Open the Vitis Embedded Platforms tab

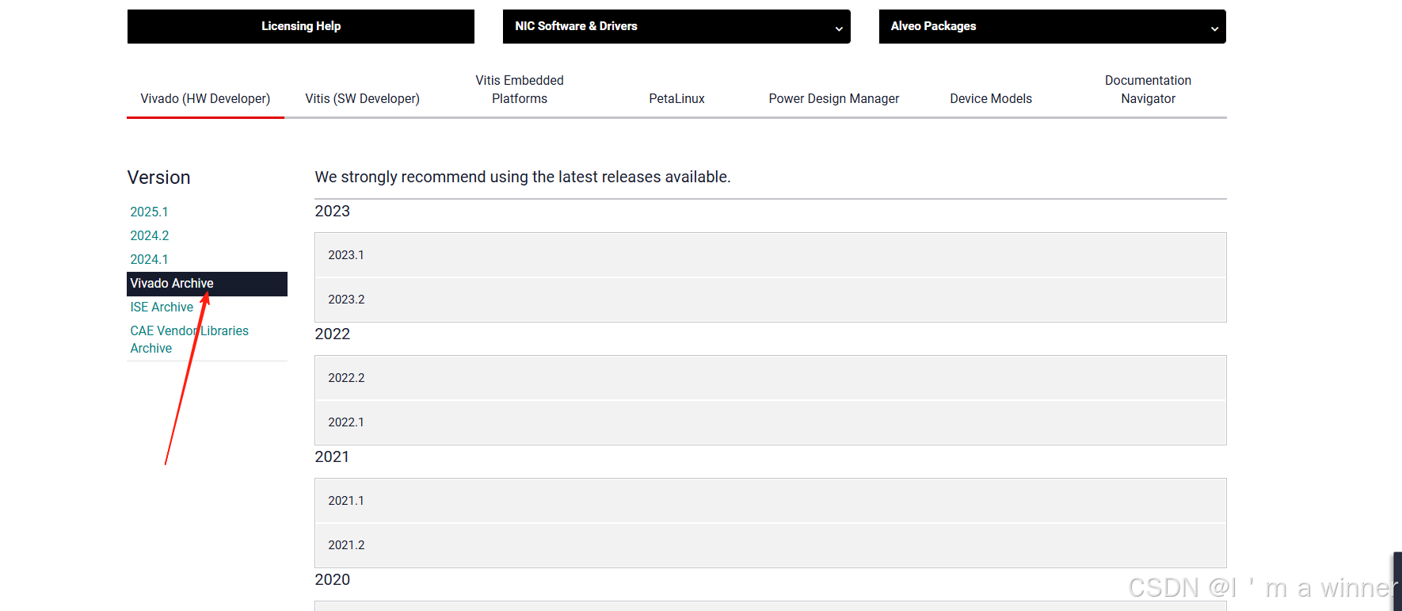(520, 90)
